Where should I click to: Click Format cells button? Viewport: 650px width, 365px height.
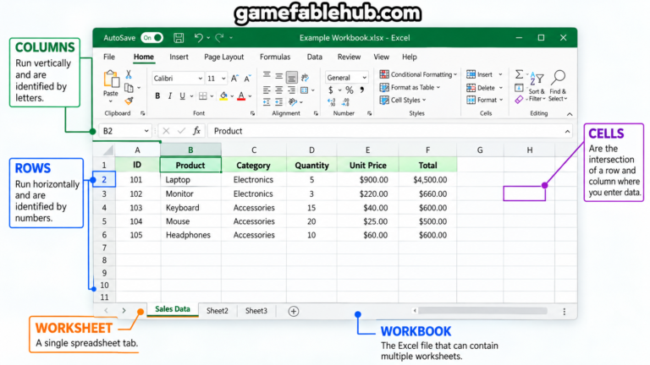click(484, 100)
